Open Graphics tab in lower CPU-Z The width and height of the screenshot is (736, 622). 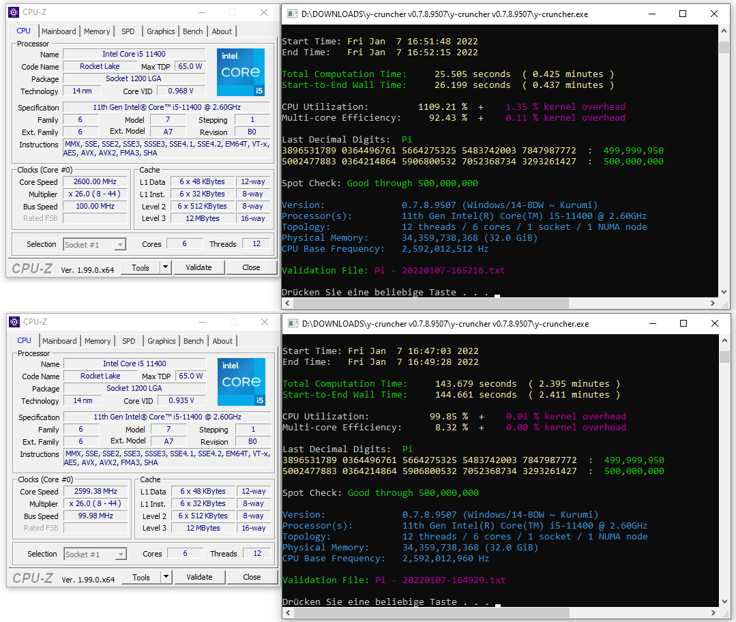(x=162, y=341)
